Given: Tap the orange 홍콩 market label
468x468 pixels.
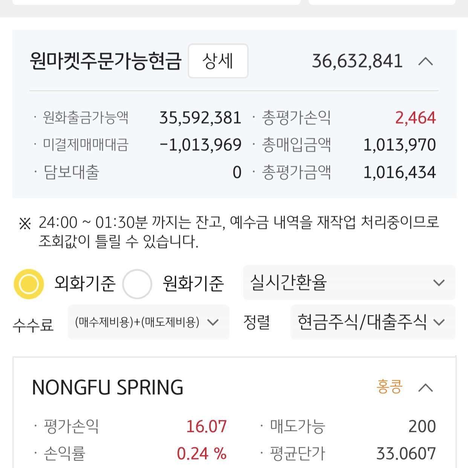Looking at the screenshot, I should pos(389,387).
